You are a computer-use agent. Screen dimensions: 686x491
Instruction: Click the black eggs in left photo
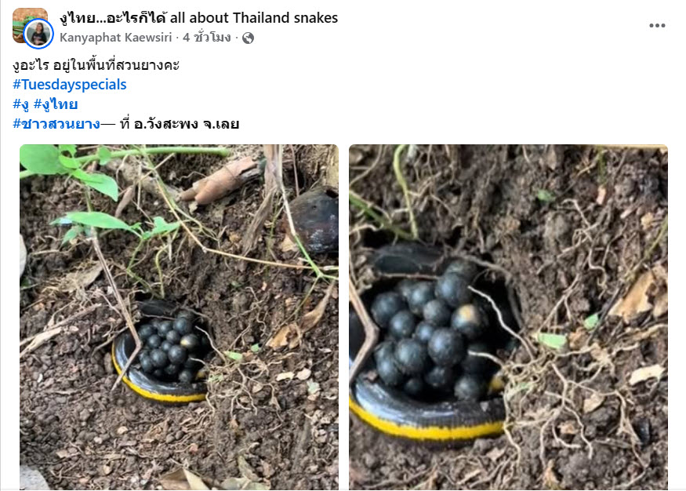171,346
